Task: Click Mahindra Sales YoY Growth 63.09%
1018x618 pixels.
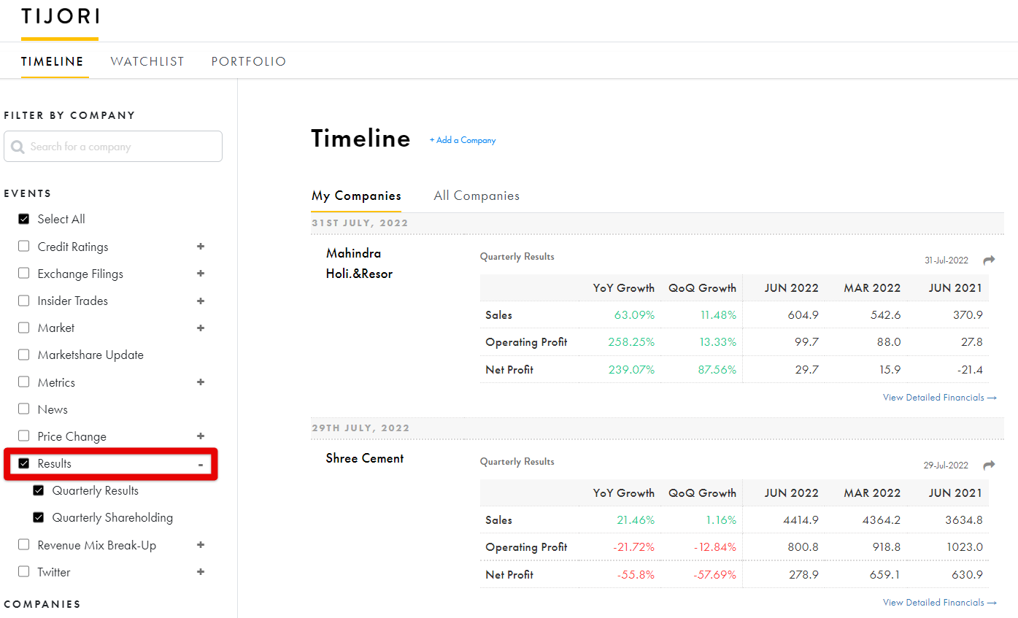Action: 634,315
